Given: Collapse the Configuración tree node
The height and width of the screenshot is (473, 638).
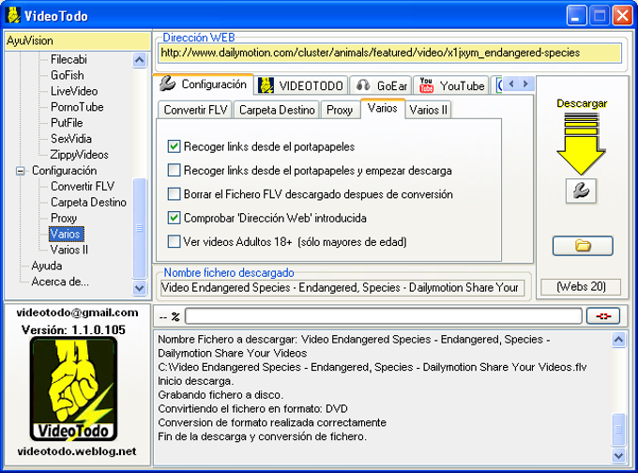Looking at the screenshot, I should pyautogui.click(x=21, y=171).
